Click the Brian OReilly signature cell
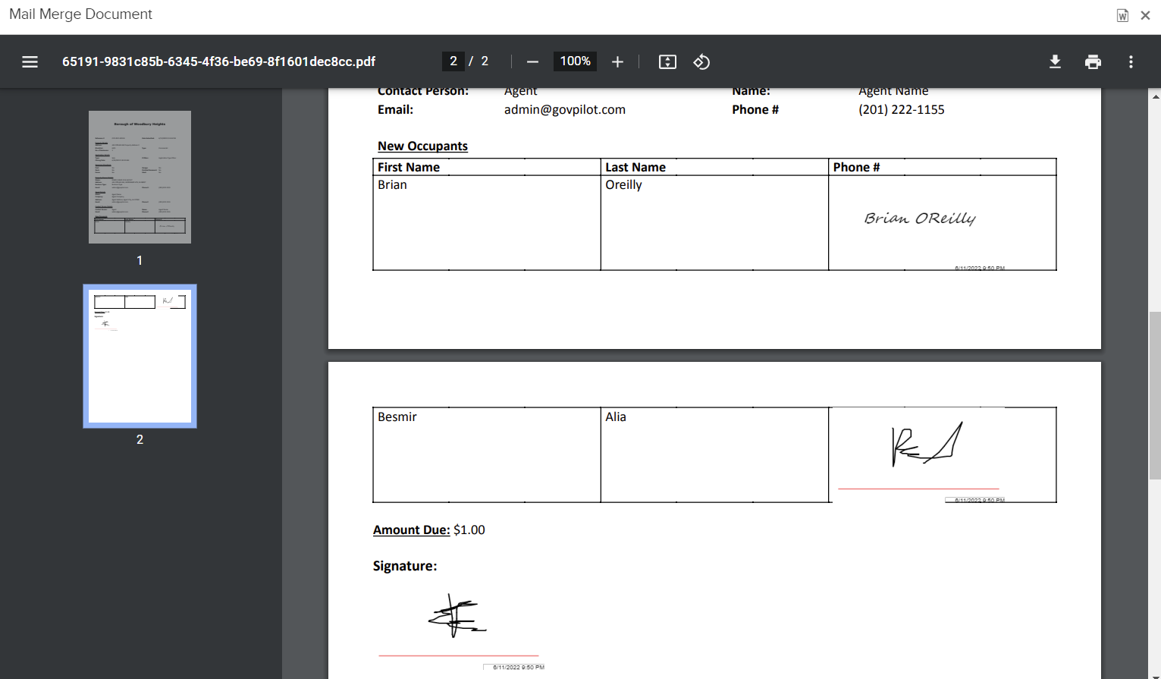This screenshot has height=679, width=1161. click(942, 222)
